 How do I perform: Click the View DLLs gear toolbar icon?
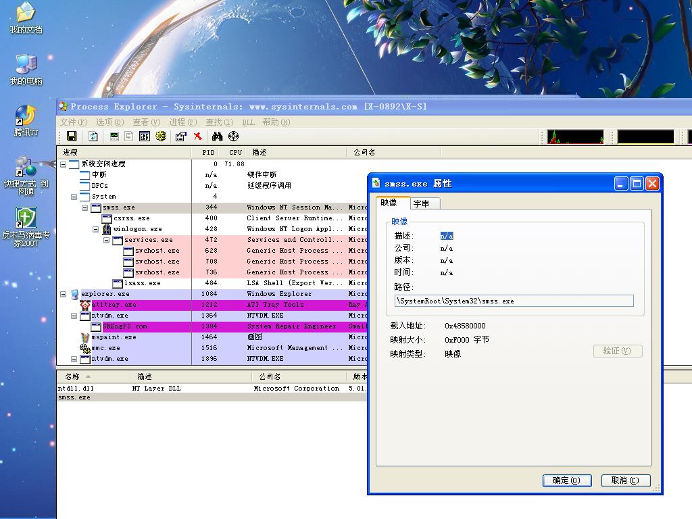[x=160, y=137]
